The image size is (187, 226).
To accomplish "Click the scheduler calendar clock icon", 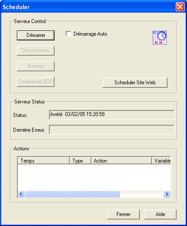I will click(x=160, y=38).
